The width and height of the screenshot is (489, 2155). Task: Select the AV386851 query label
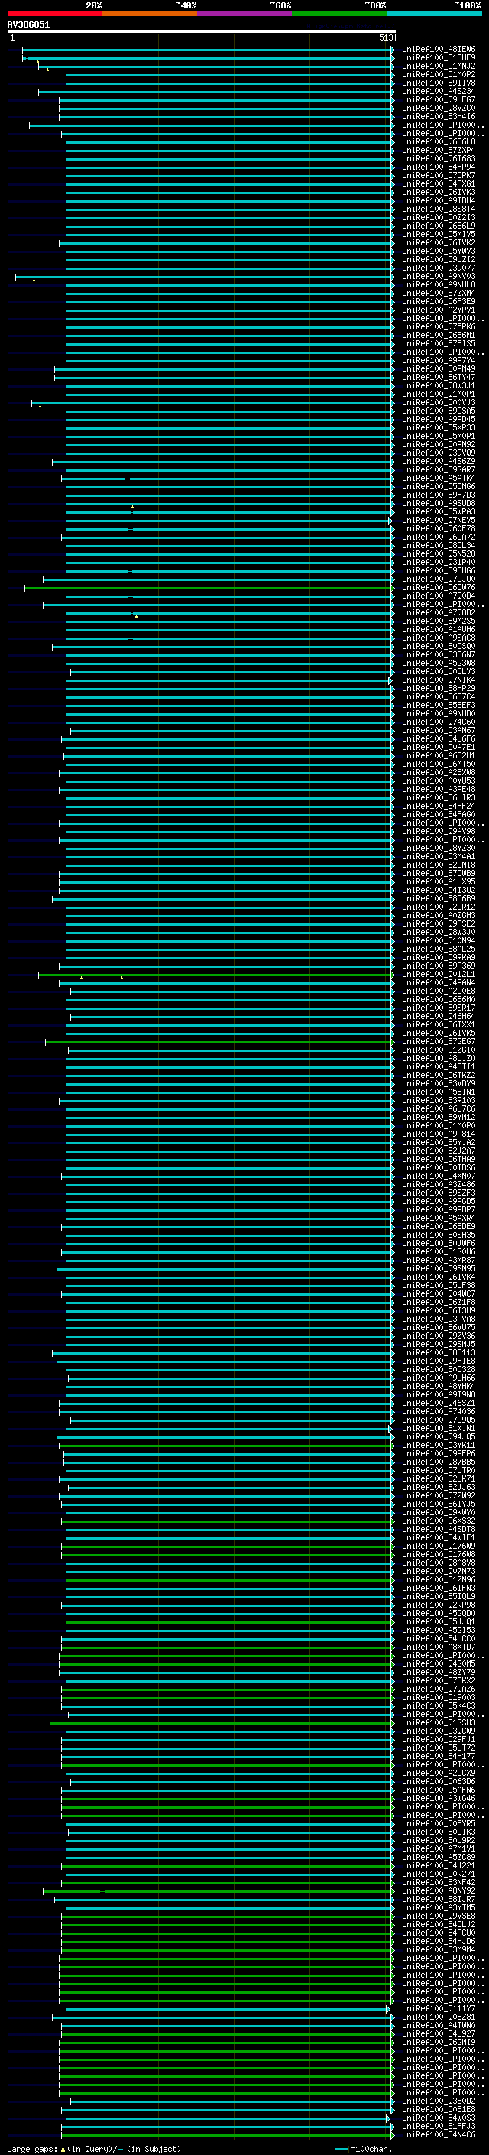click(x=28, y=24)
